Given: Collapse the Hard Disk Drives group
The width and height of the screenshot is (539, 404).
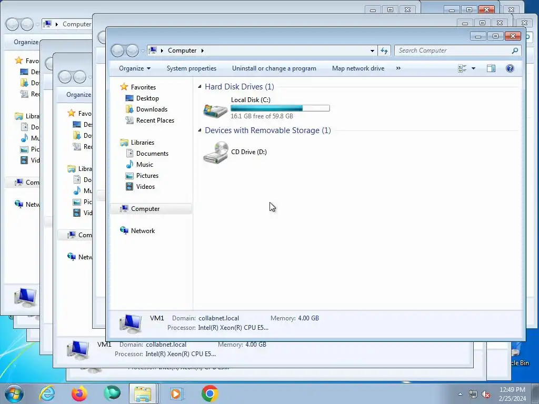Looking at the screenshot, I should (x=199, y=87).
